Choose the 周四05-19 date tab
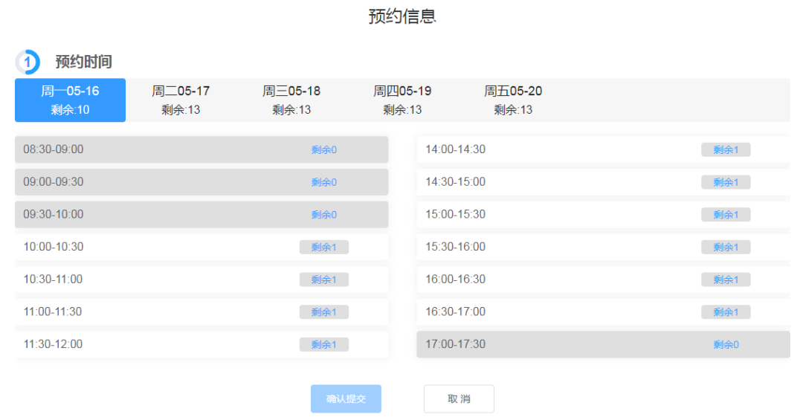The height and width of the screenshot is (420, 803). [402, 100]
